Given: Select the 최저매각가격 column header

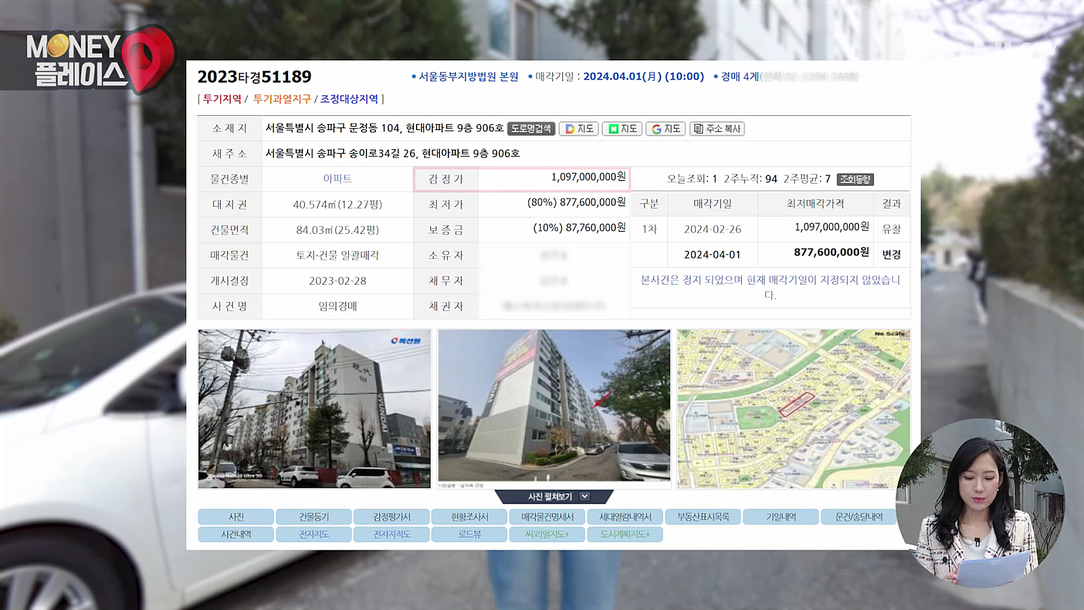Looking at the screenshot, I should (x=815, y=203).
